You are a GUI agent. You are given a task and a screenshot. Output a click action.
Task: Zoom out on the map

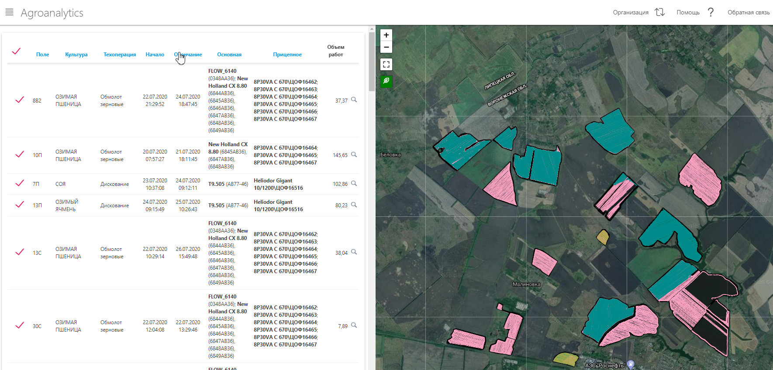click(386, 47)
